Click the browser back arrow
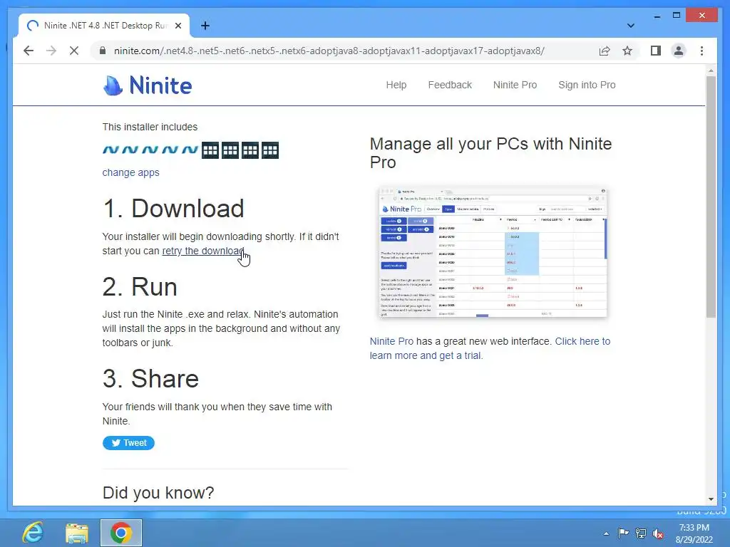 coord(29,51)
